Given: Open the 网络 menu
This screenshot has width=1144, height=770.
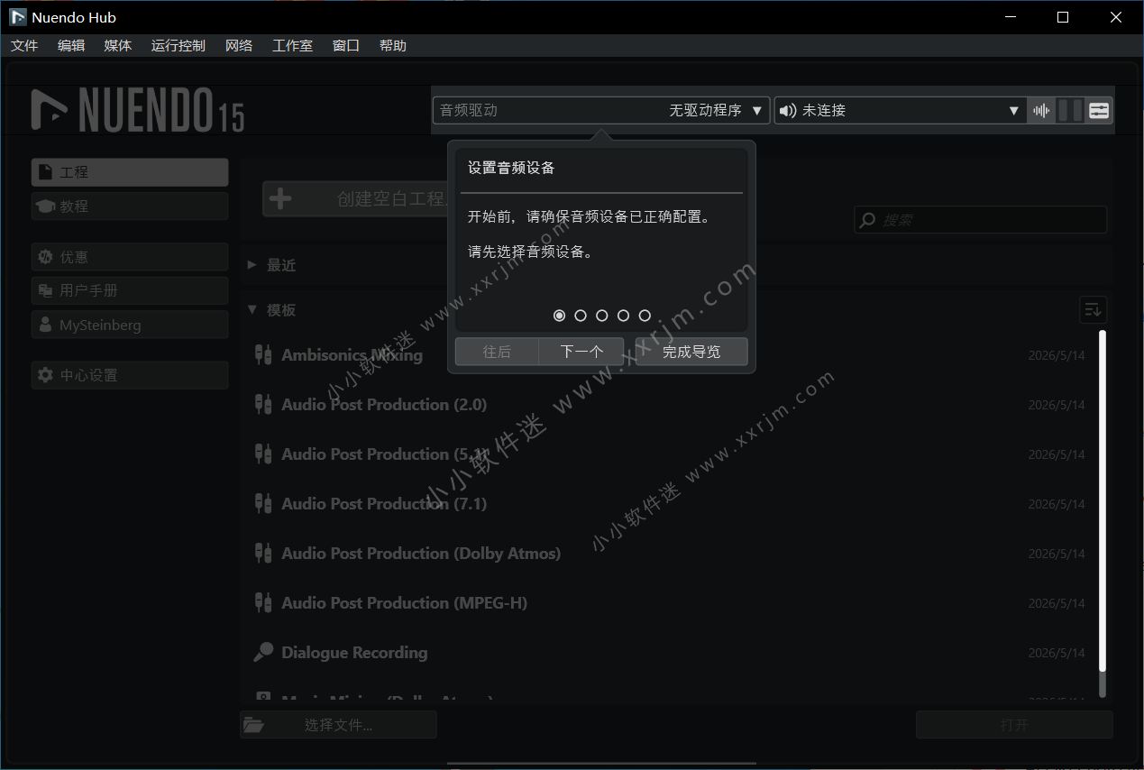Looking at the screenshot, I should tap(239, 46).
